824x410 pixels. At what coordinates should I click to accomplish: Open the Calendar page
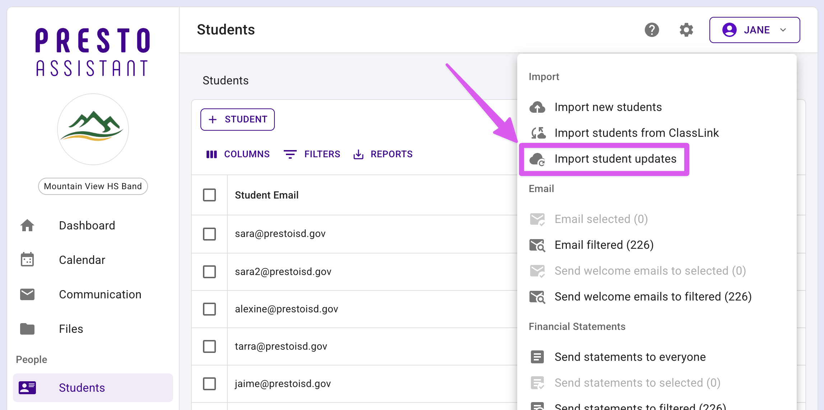point(82,260)
